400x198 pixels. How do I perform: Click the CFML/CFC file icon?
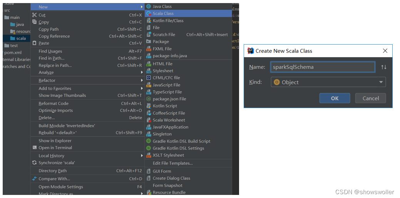149,78
